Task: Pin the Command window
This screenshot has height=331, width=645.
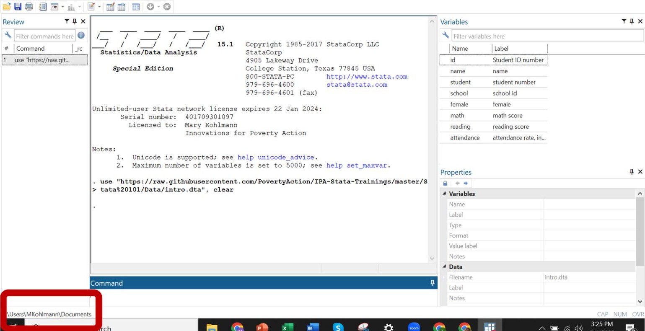Action: 433,283
